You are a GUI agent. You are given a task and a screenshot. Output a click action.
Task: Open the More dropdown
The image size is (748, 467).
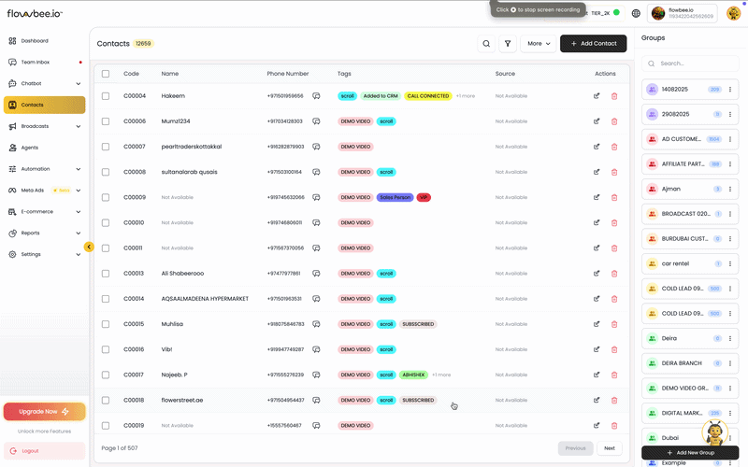pyautogui.click(x=537, y=44)
